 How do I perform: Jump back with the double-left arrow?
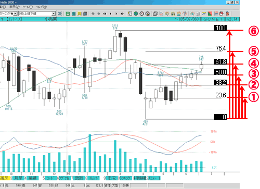pyautogui.click(x=105, y=14)
